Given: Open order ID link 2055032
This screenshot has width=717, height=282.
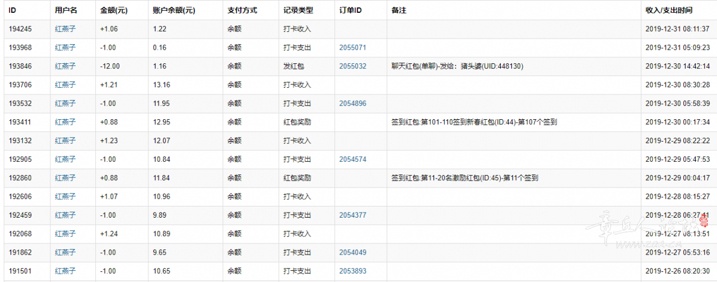Looking at the screenshot, I should click(352, 66).
